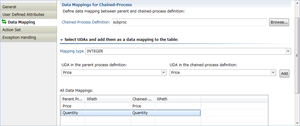Image resolution: width=300 pixels, height=126 pixels.
Task: Click the Add button
Action: [284, 74]
